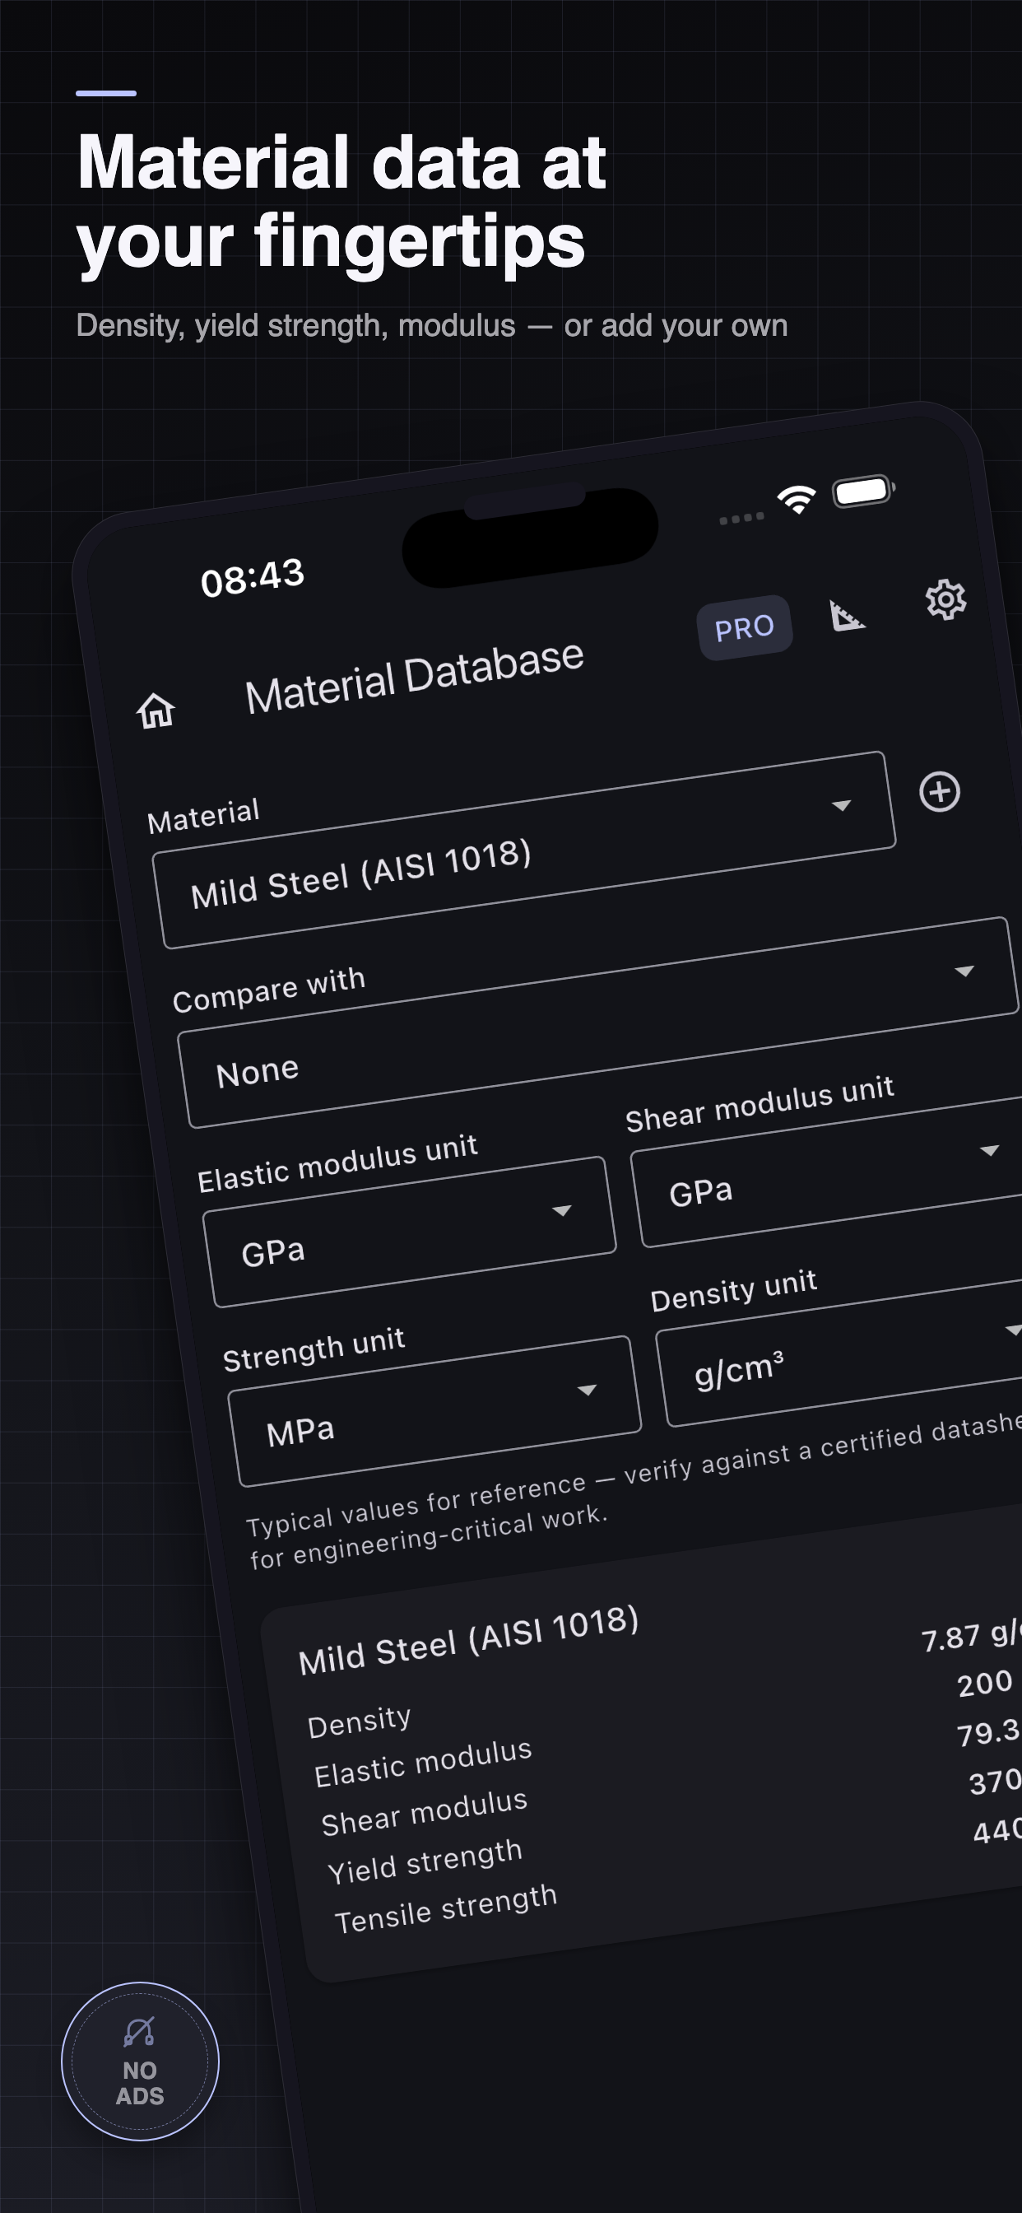Image resolution: width=1022 pixels, height=2213 pixels.
Task: Open the Compare with dropdown
Action: pyautogui.click(x=600, y=1023)
